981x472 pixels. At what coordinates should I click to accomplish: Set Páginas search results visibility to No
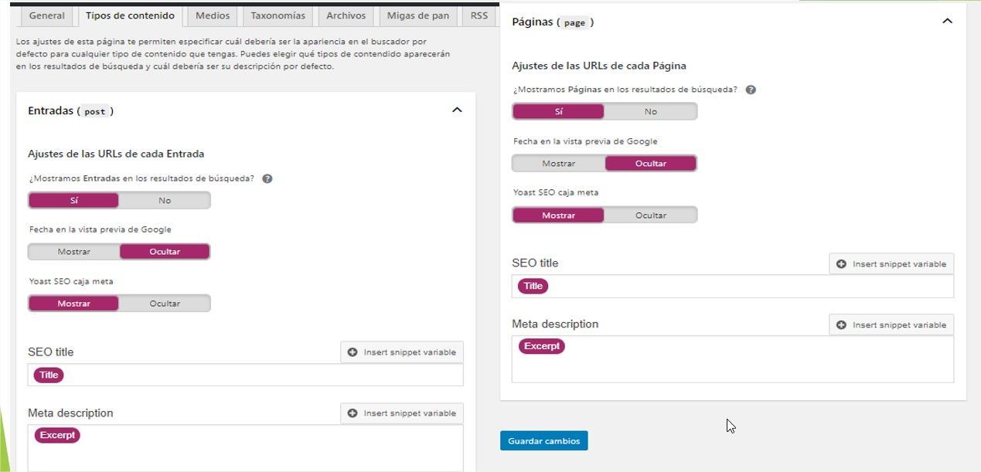[651, 112]
